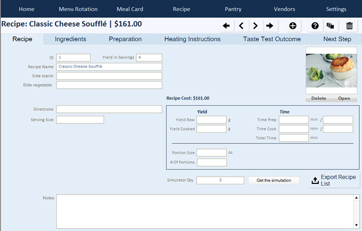362x231 pixels.
Task: Focus the Recipe Name text field
Action: (x=109, y=66)
